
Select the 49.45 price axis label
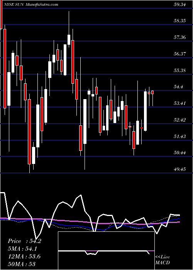tap(180, 169)
